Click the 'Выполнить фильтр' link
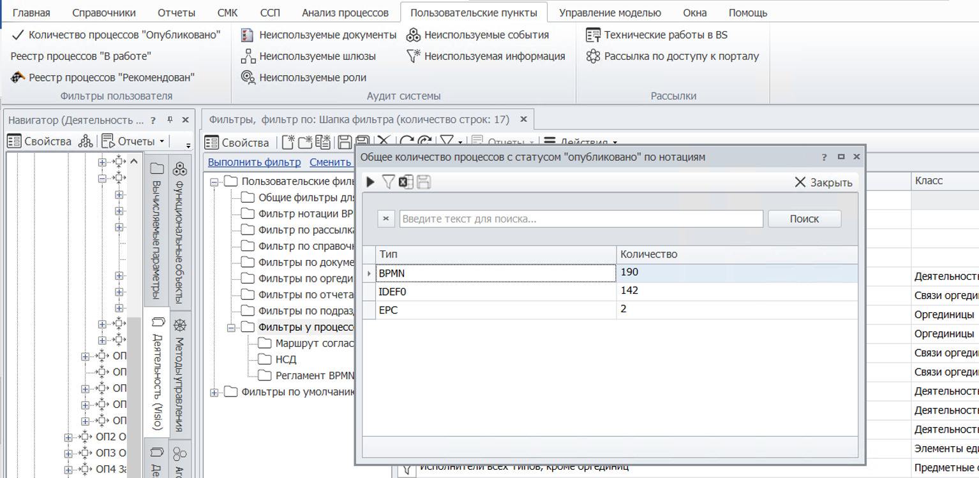The width and height of the screenshot is (979, 478). (x=254, y=162)
